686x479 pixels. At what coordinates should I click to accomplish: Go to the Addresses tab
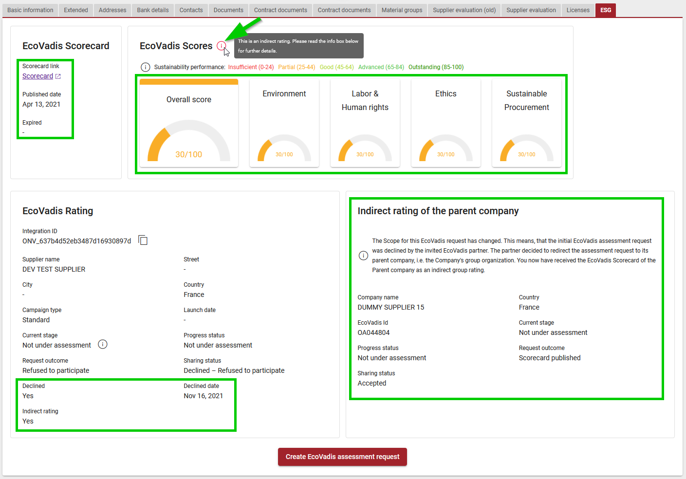(x=112, y=10)
